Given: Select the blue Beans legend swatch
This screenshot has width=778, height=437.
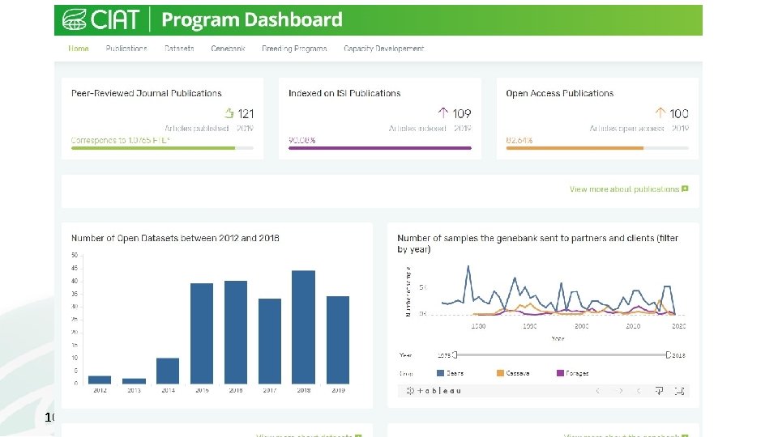Looking at the screenshot, I should 440,373.
